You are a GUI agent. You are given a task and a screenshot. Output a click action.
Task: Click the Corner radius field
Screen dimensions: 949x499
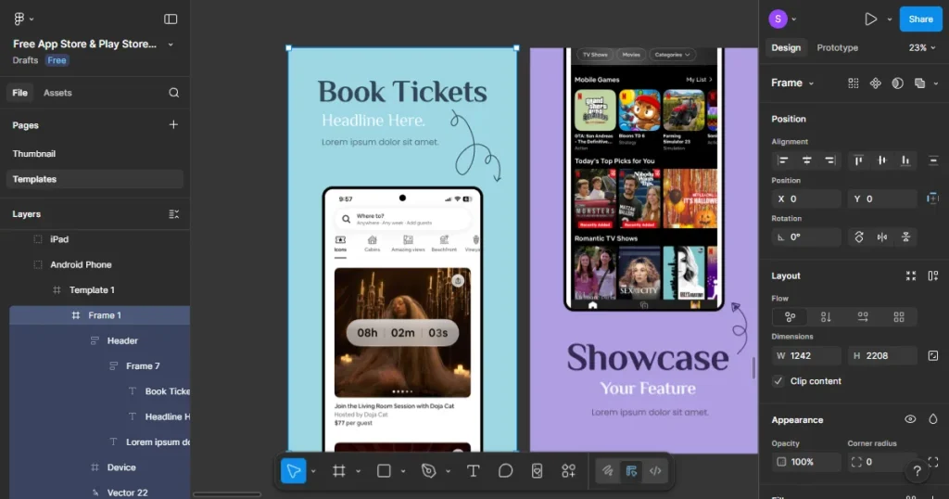[882, 462]
